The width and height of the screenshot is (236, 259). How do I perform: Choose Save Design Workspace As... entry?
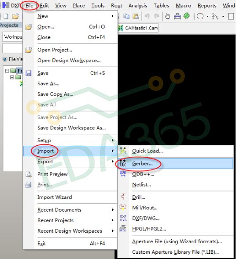(70, 128)
